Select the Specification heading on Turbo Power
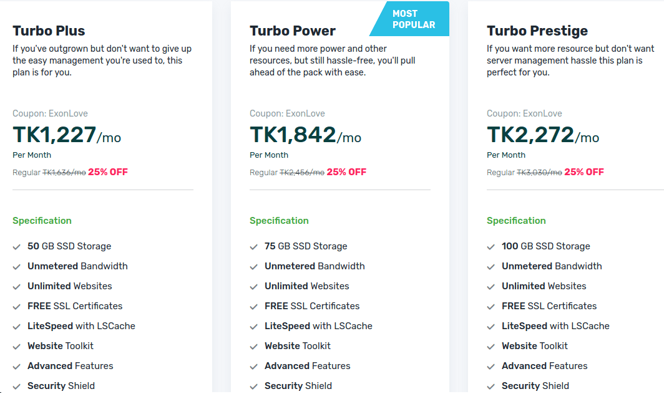664x399 pixels. [279, 221]
